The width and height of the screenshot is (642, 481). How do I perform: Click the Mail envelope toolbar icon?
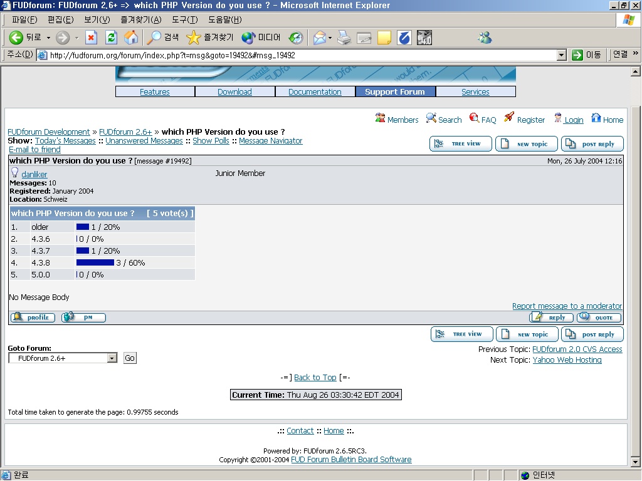point(320,38)
